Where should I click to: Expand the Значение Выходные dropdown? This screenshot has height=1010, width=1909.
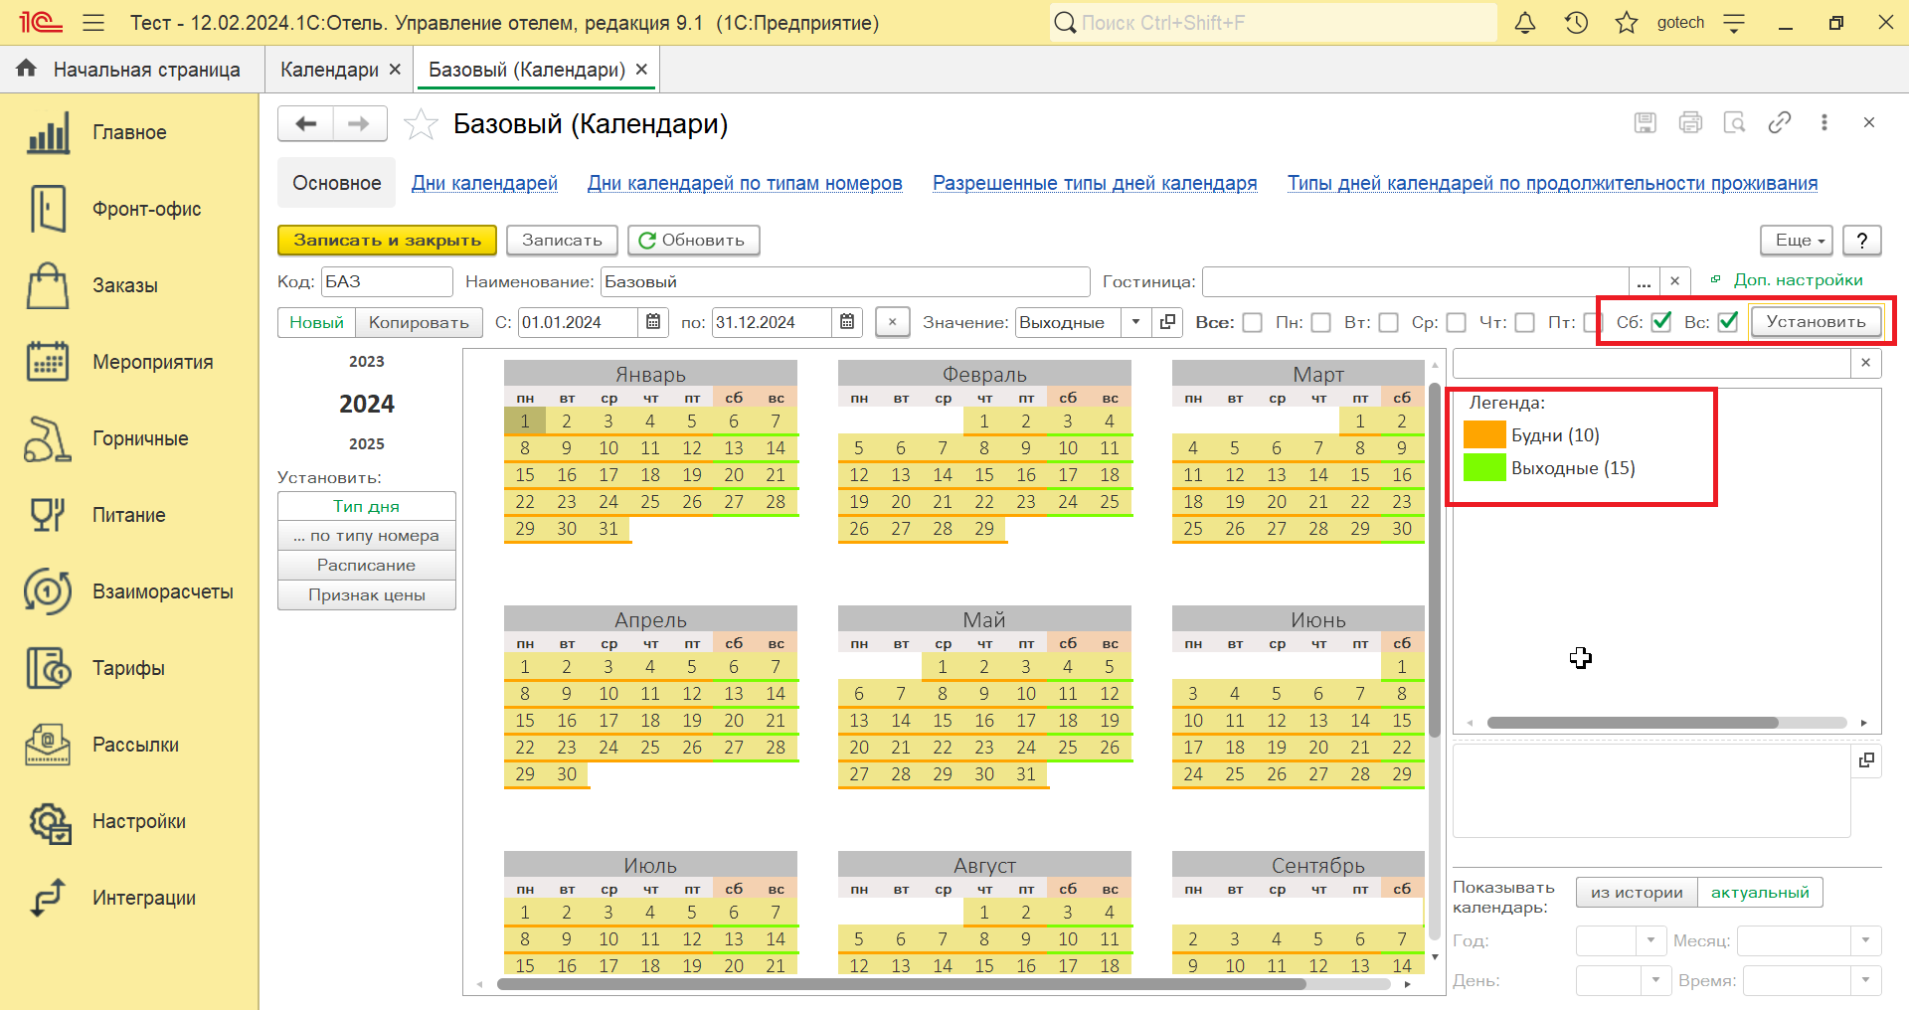pos(1135,322)
